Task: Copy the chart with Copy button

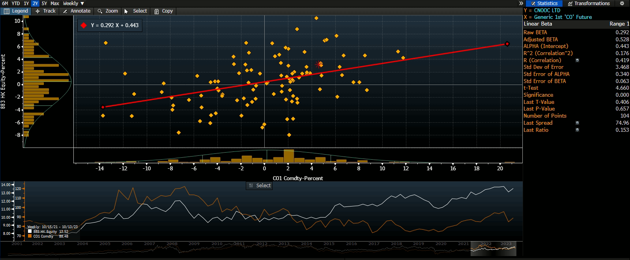Action: pyautogui.click(x=163, y=11)
